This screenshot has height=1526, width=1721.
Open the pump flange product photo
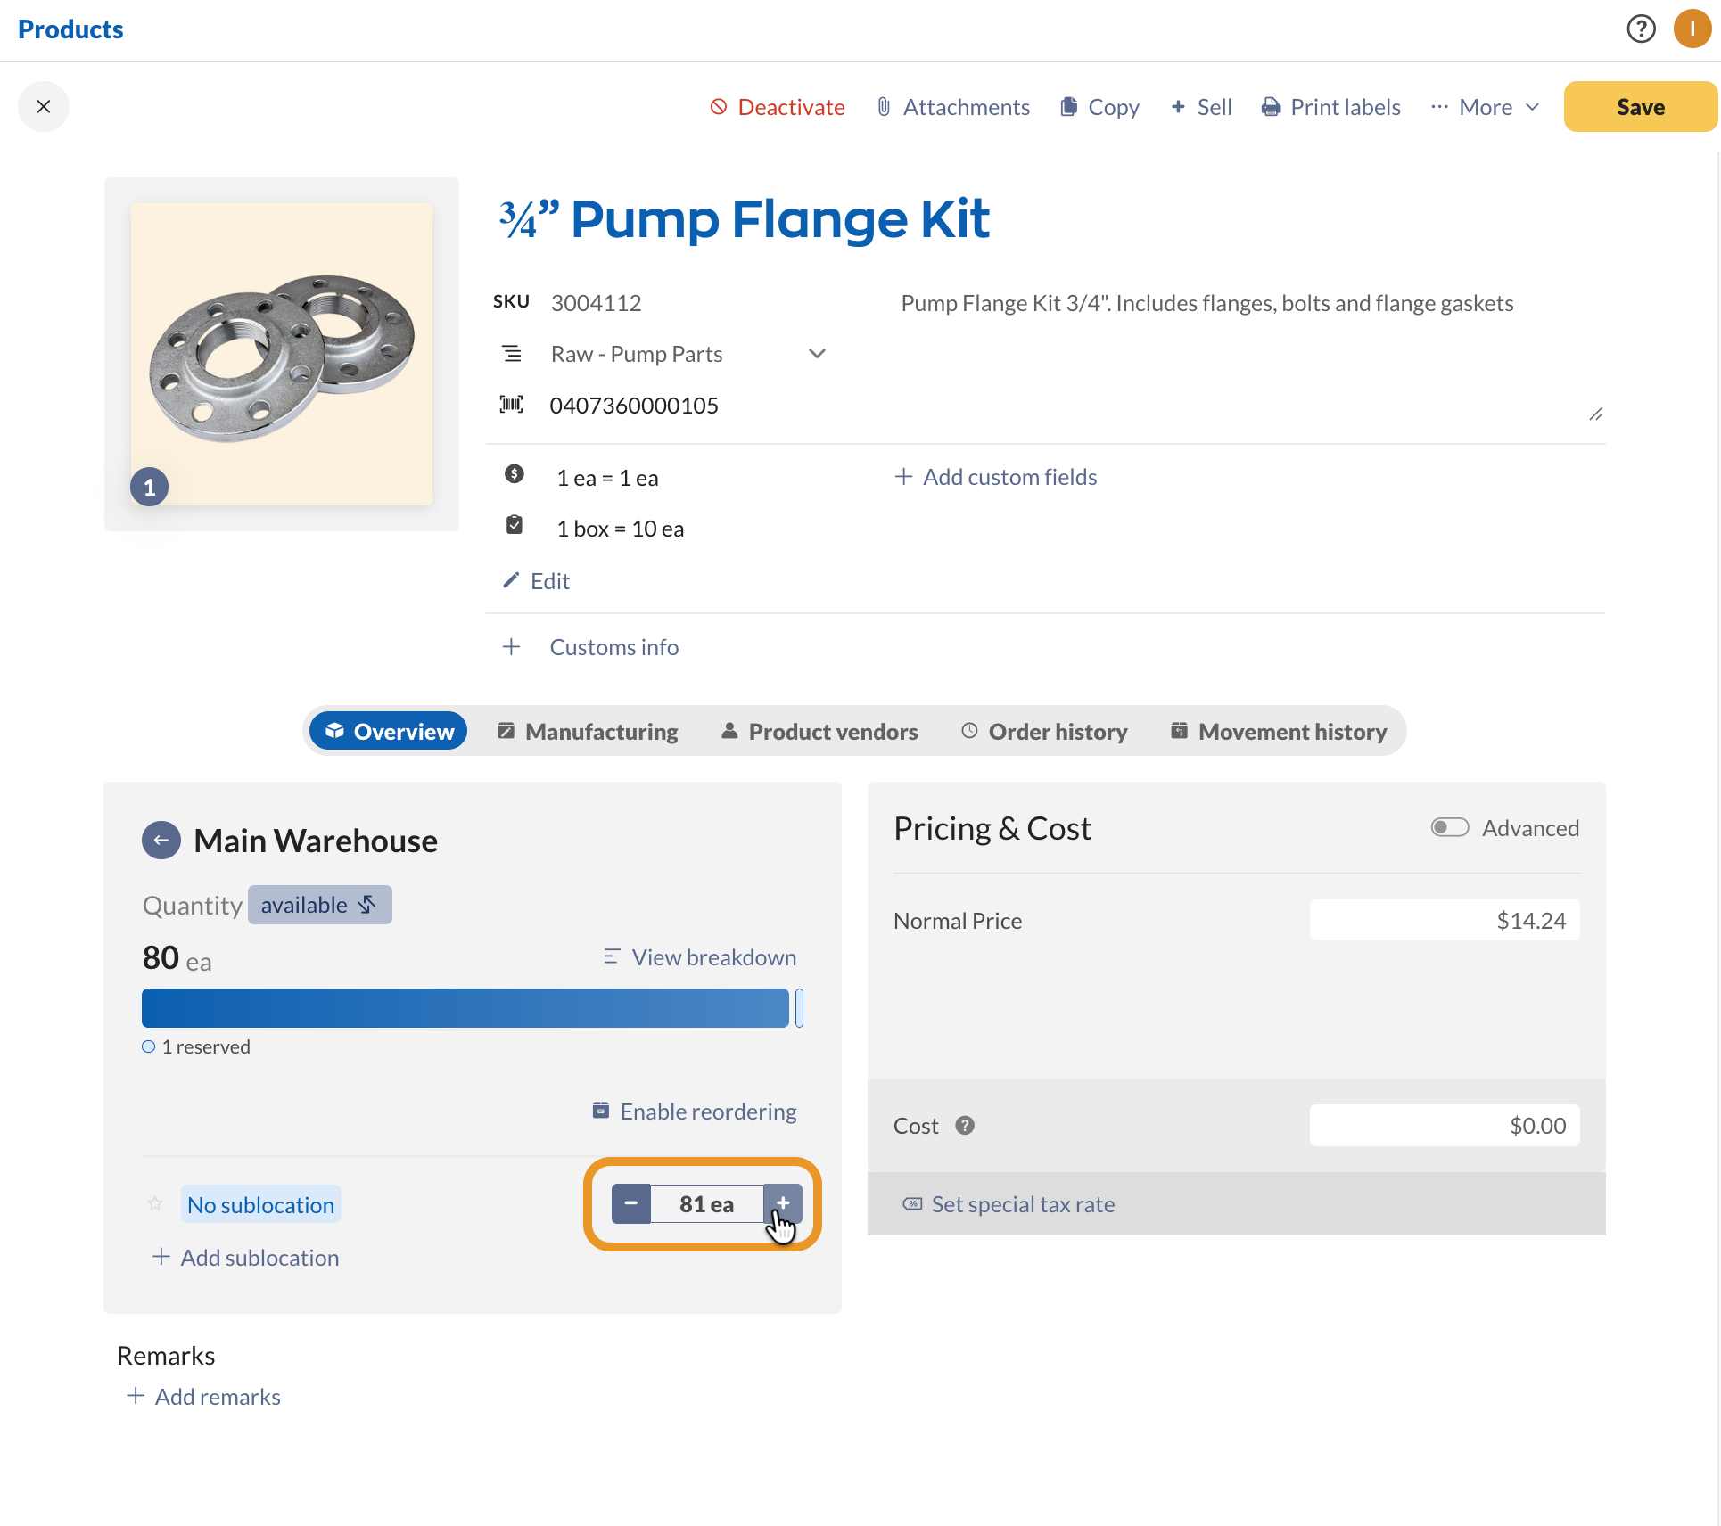(x=282, y=355)
